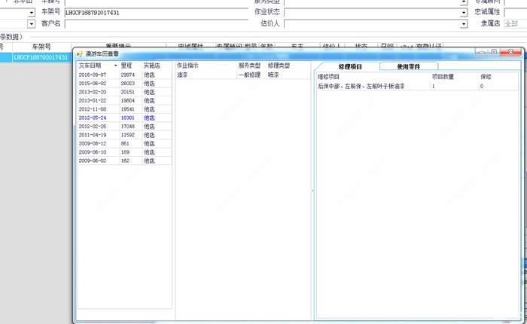Sort records by 交车日期 column arrow
Screen dimensions: 527x324
[x=115, y=66]
